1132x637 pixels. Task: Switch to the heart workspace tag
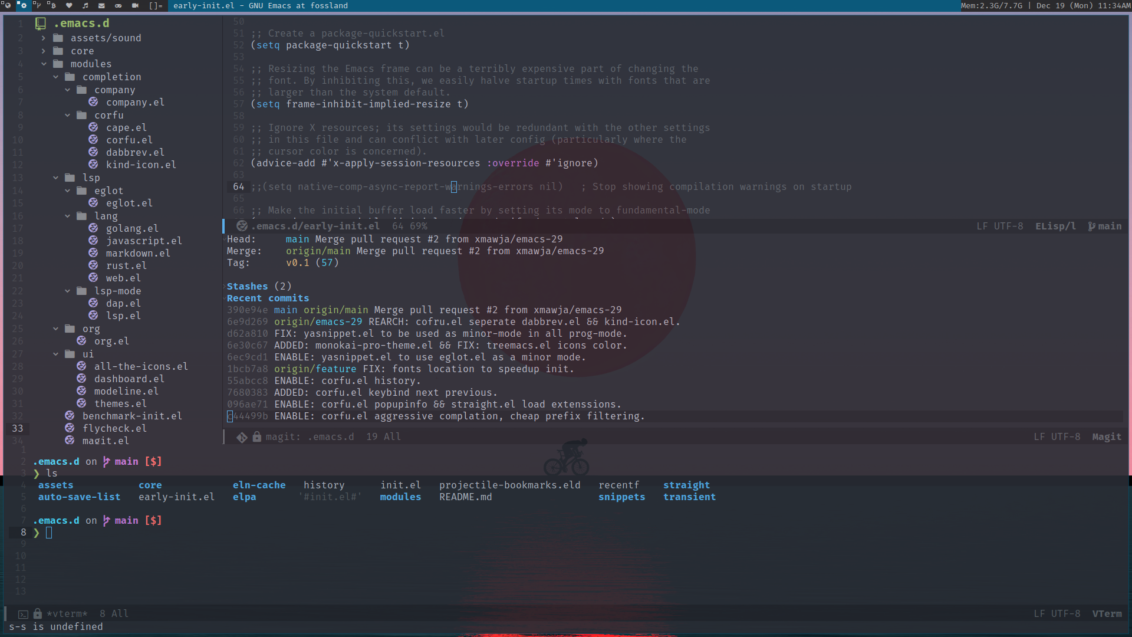(69, 5)
